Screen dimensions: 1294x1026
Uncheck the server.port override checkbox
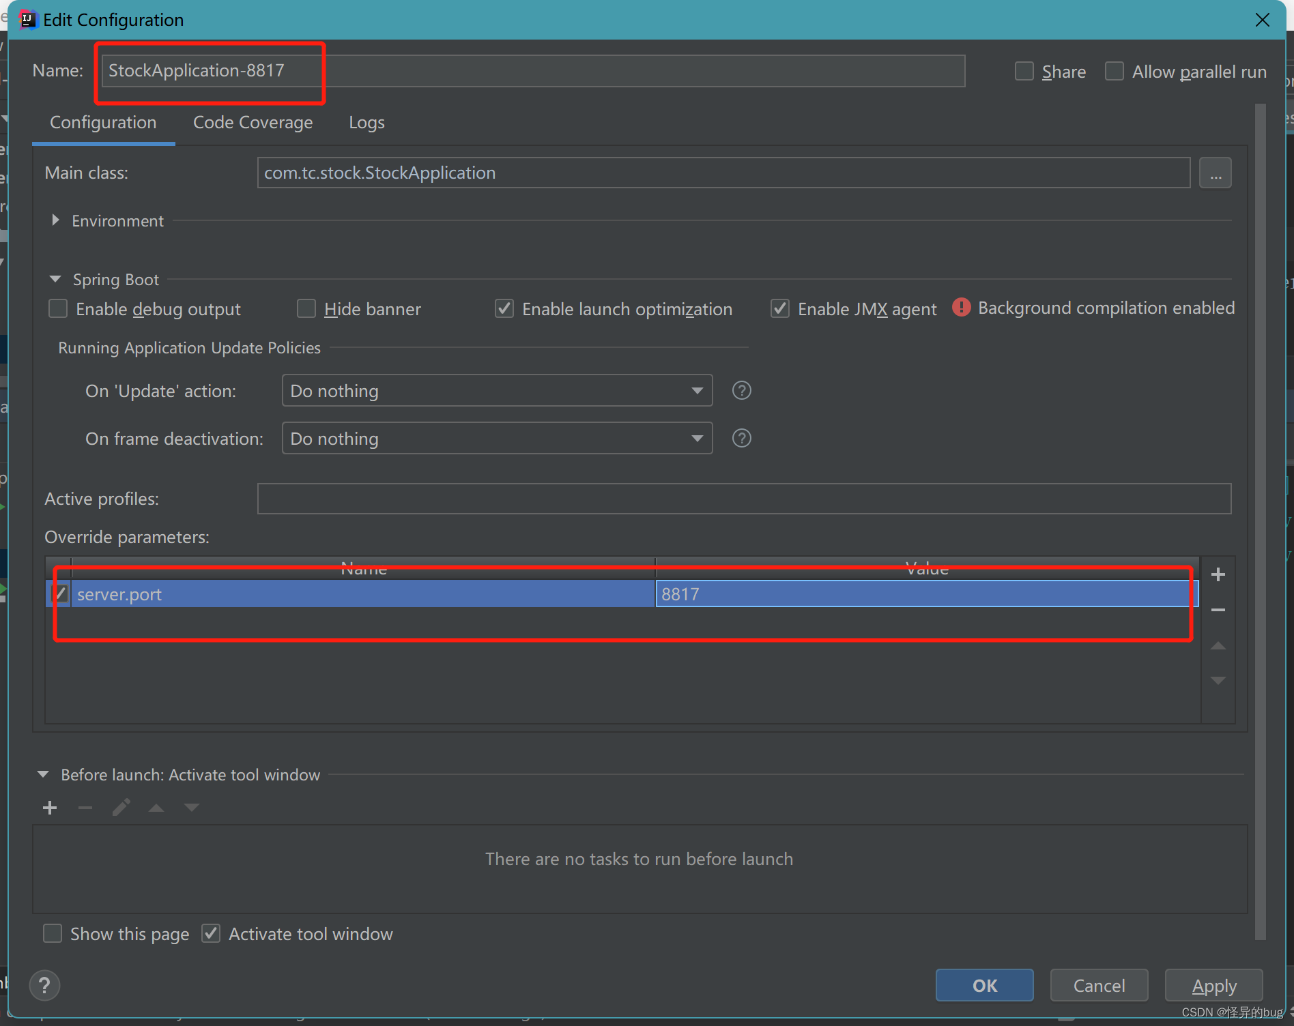(60, 593)
